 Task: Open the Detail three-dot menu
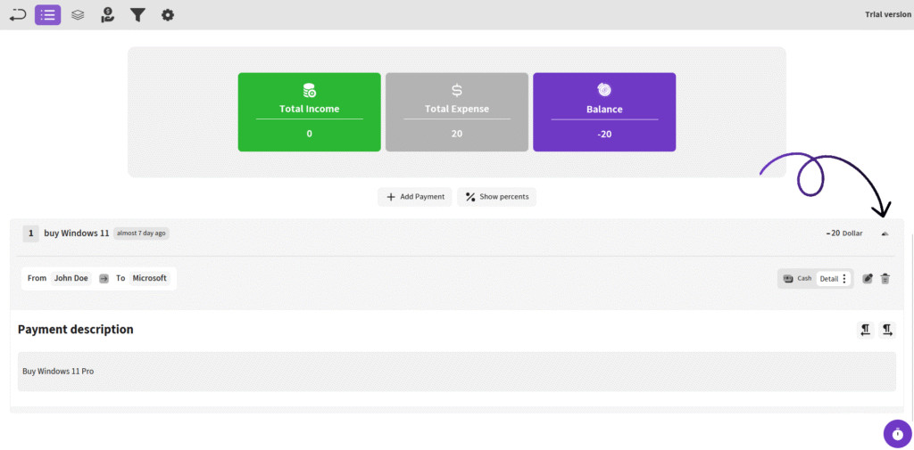point(844,279)
